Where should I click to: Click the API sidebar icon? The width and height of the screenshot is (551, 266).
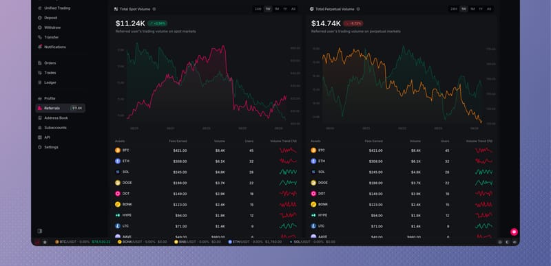coord(40,137)
